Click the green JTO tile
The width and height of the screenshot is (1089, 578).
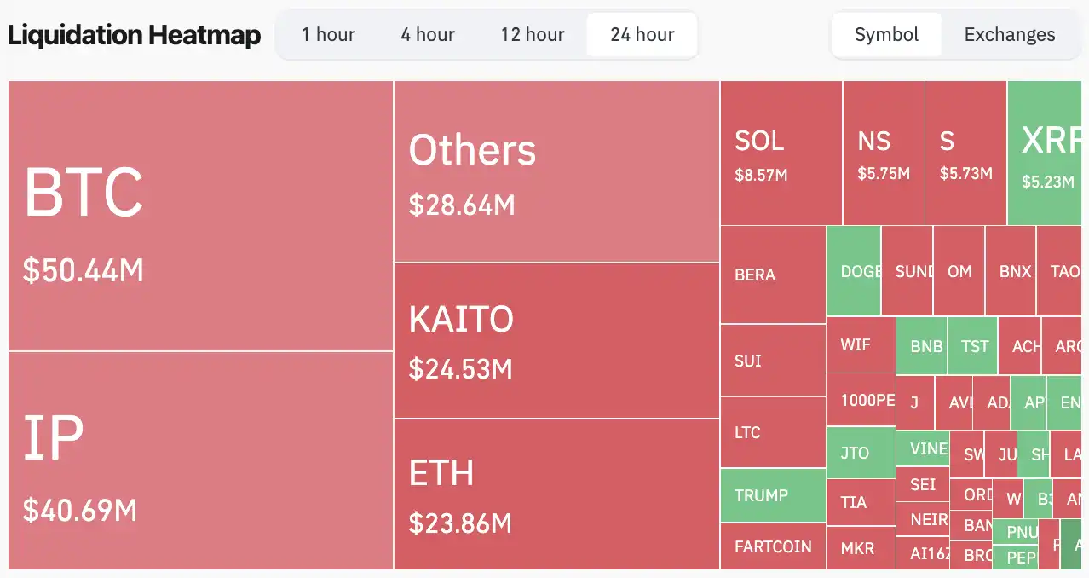[x=860, y=453]
